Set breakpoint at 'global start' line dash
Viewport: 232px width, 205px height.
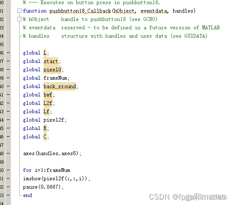click(x=8, y=61)
